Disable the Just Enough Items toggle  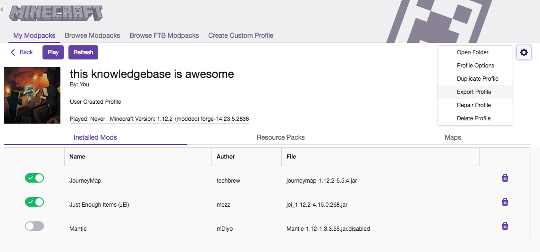(x=34, y=202)
